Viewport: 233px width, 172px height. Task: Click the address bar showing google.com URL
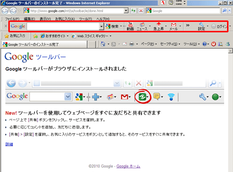click(x=74, y=11)
